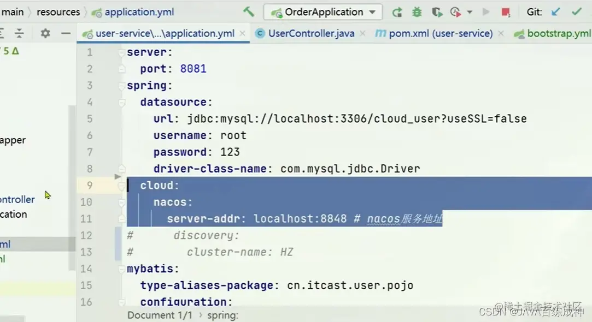The width and height of the screenshot is (592, 322).
Task: Close the UserController.java tab
Action: point(362,33)
